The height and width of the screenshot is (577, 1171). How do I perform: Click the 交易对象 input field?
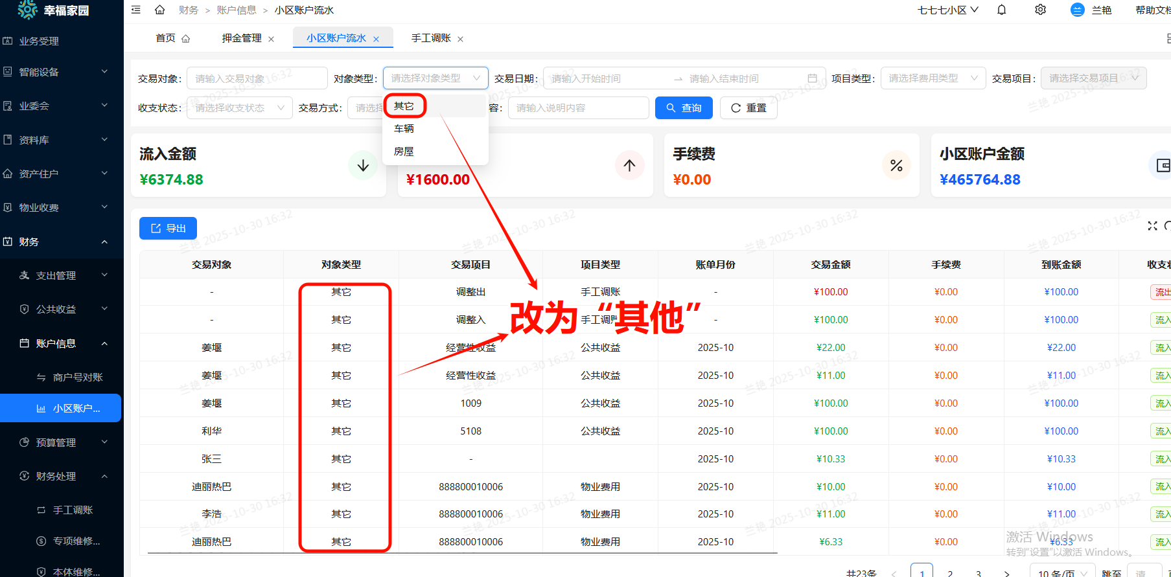point(257,78)
